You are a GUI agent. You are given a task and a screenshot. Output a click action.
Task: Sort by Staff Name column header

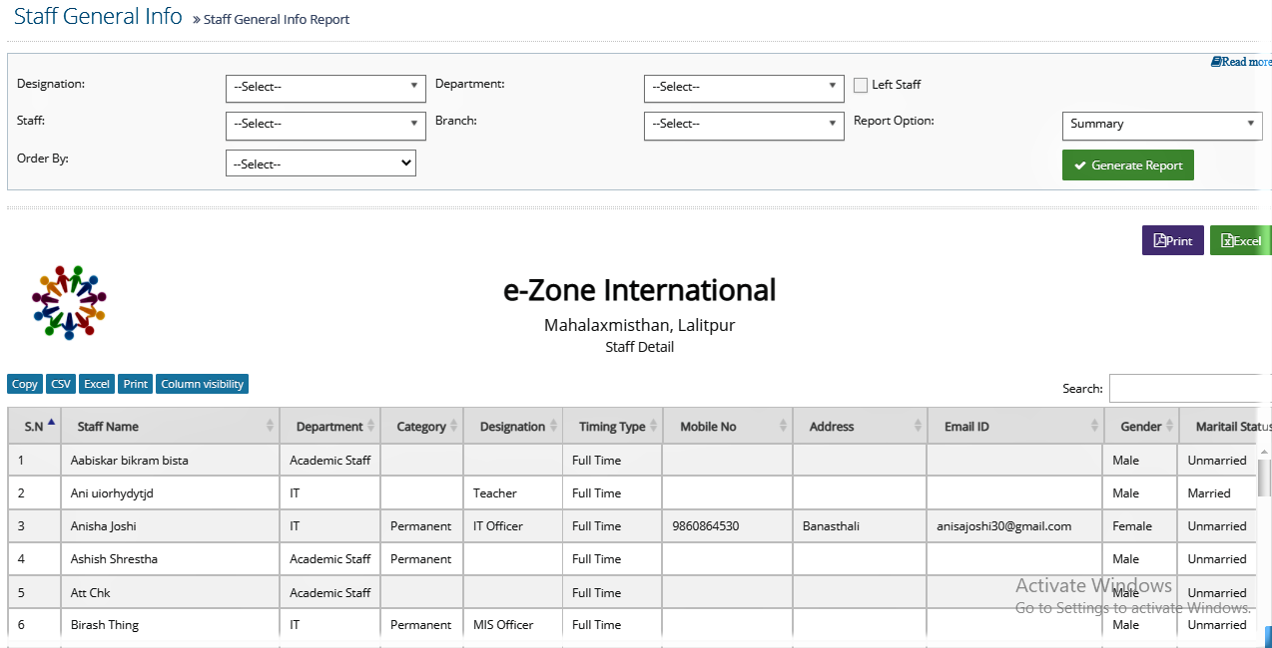coord(171,426)
